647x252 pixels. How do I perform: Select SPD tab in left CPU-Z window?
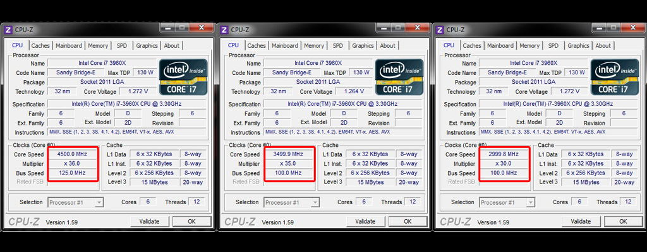122,46
